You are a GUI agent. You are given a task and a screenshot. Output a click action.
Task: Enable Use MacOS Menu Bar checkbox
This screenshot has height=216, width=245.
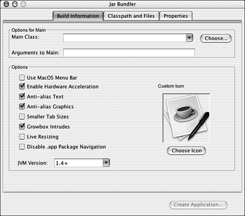pyautogui.click(x=22, y=78)
